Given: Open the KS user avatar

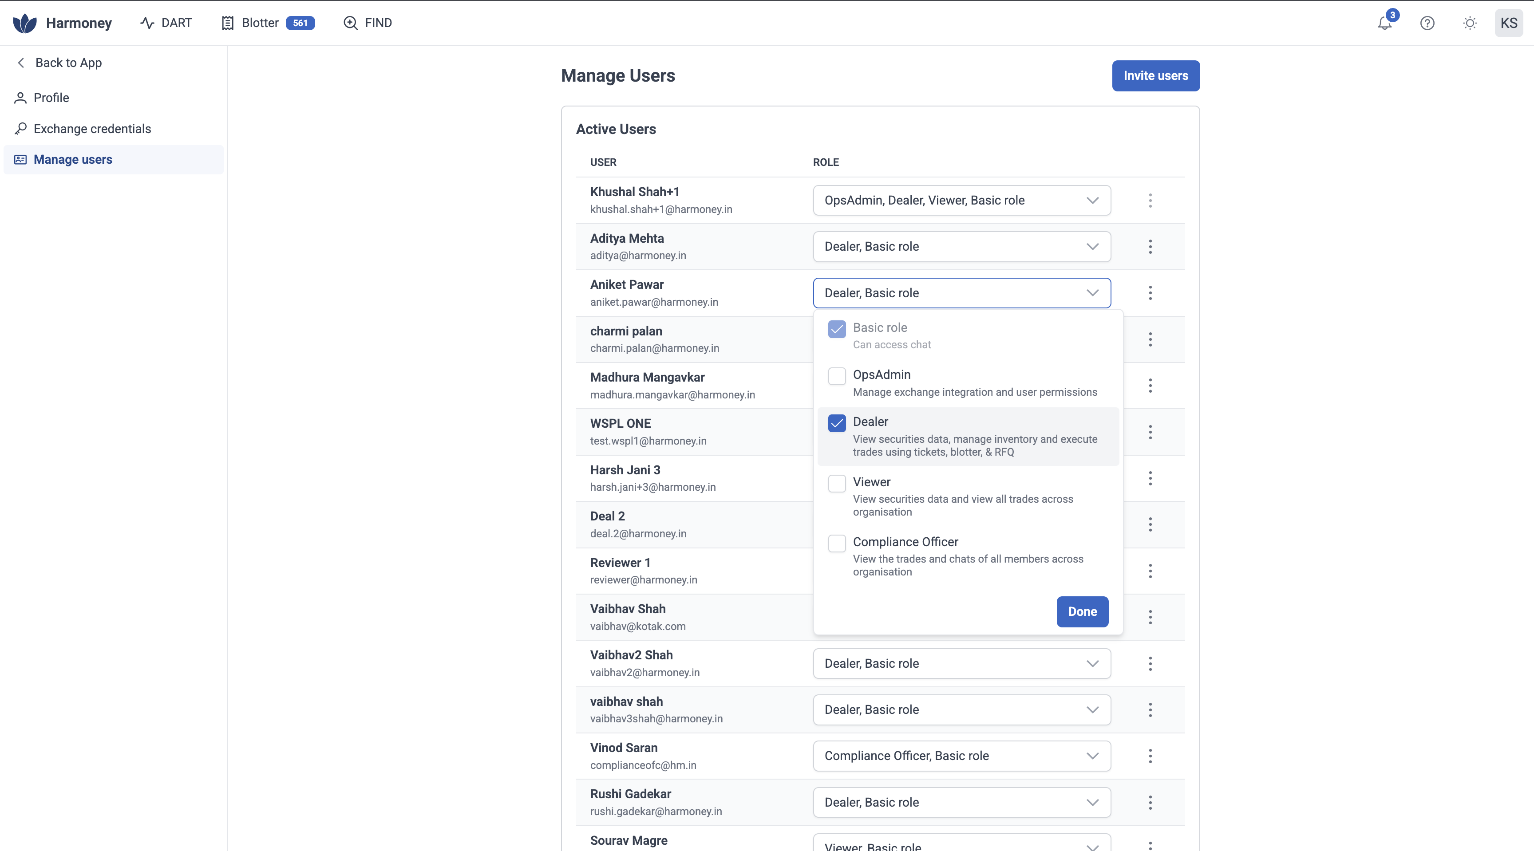Looking at the screenshot, I should tap(1508, 23).
